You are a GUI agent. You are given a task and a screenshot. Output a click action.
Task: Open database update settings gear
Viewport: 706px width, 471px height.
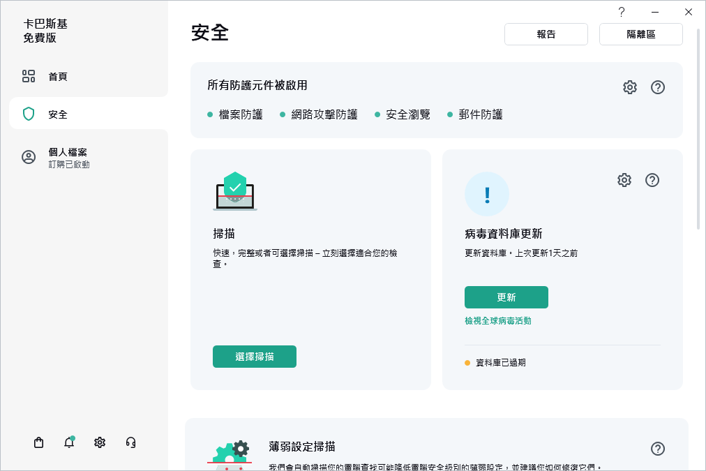click(624, 180)
